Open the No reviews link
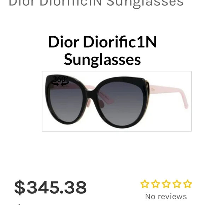 [166, 197]
